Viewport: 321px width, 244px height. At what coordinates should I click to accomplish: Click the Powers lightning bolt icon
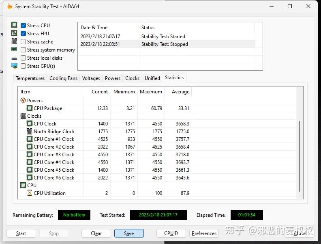(23, 100)
